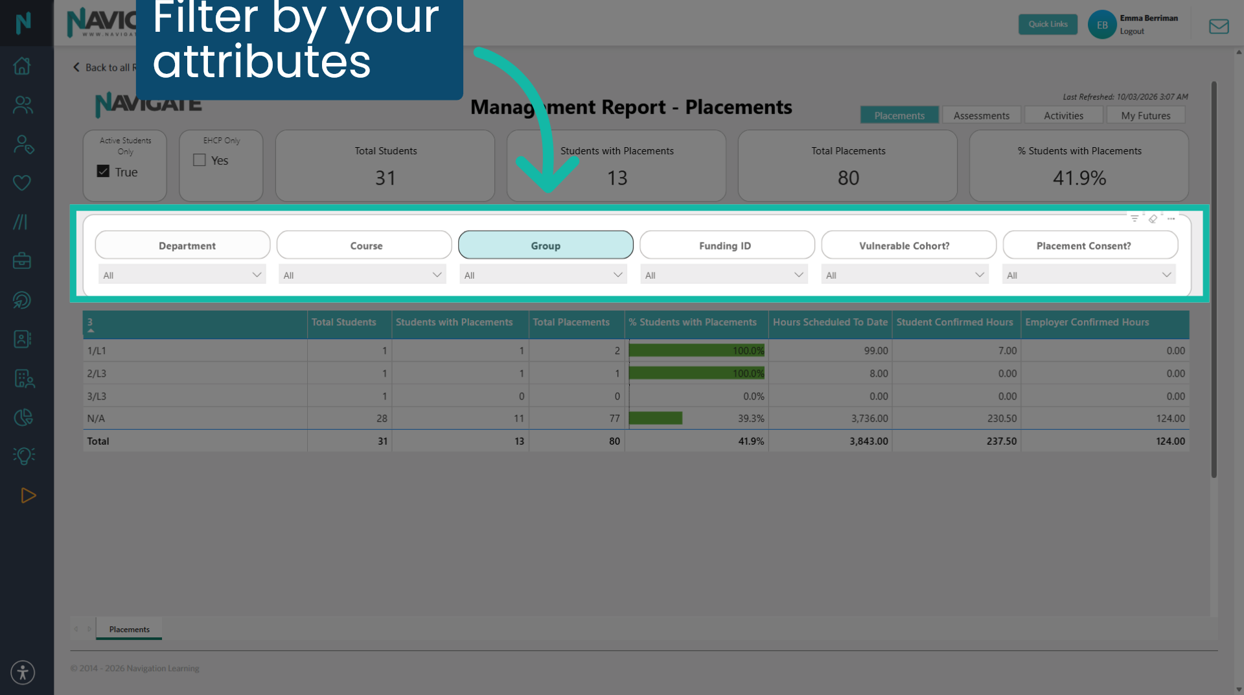Open the wellbeing Heart icon
This screenshot has height=695, width=1244.
22,182
